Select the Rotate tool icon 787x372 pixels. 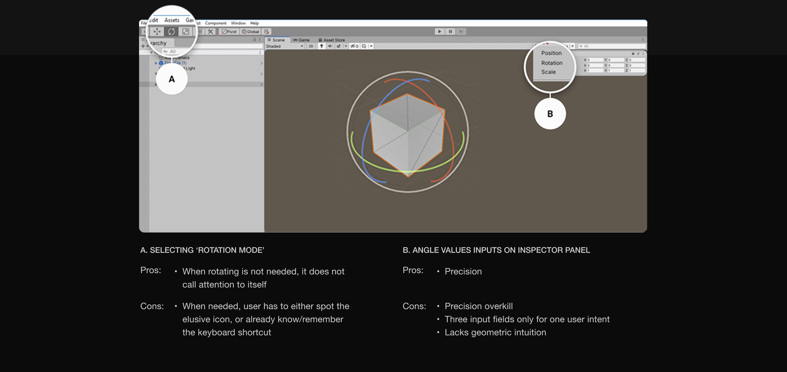click(x=171, y=32)
